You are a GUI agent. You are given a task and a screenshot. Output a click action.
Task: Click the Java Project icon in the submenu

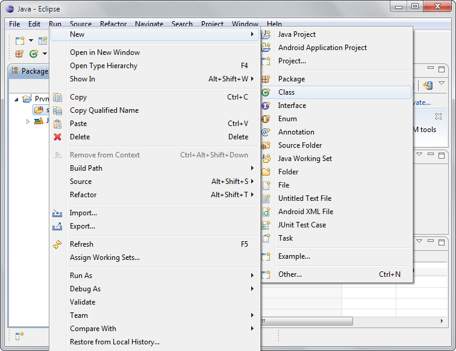coord(266,34)
